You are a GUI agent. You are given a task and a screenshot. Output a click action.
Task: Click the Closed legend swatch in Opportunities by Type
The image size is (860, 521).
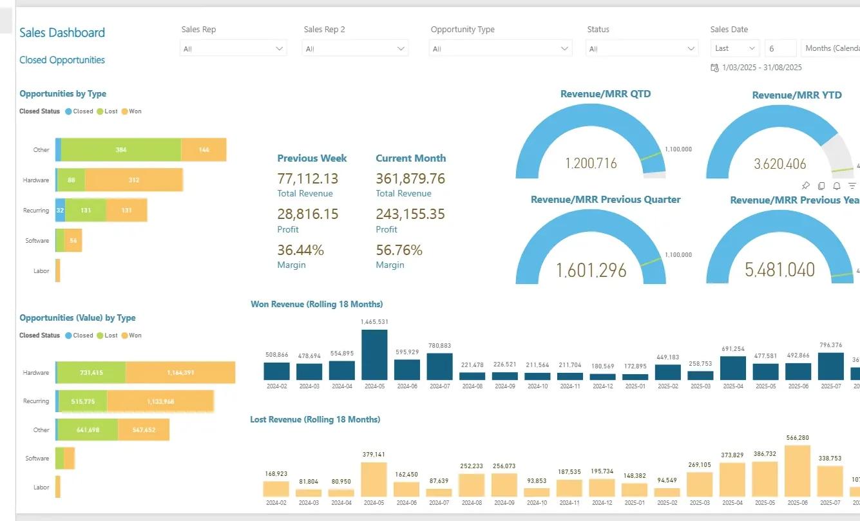click(x=68, y=111)
